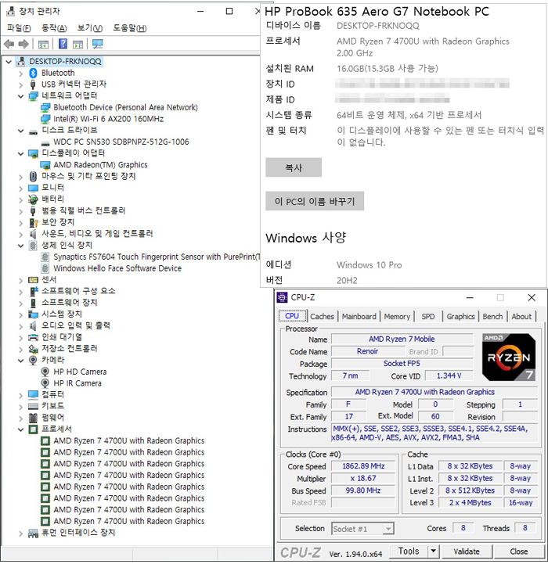Click the Validate button in CPU-Z

467,551
